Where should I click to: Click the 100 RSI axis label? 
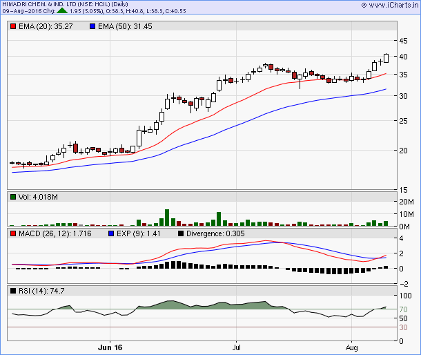pyautogui.click(x=405, y=296)
